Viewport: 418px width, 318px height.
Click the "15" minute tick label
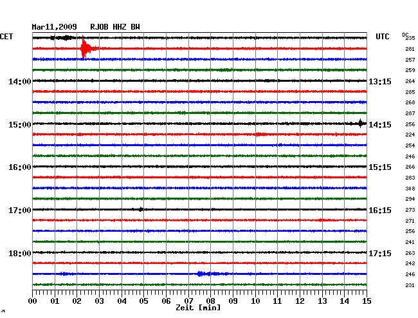pyautogui.click(x=367, y=301)
